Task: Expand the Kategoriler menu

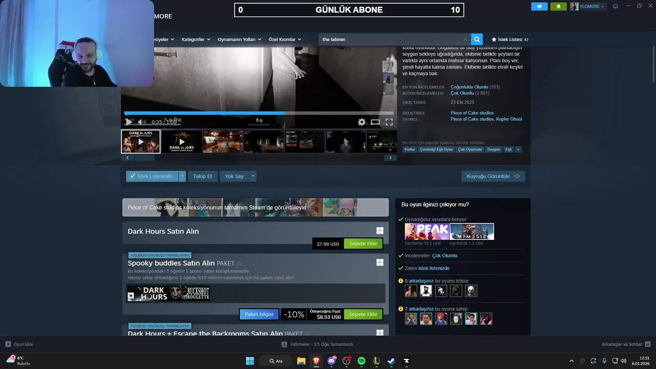Action: 195,39
